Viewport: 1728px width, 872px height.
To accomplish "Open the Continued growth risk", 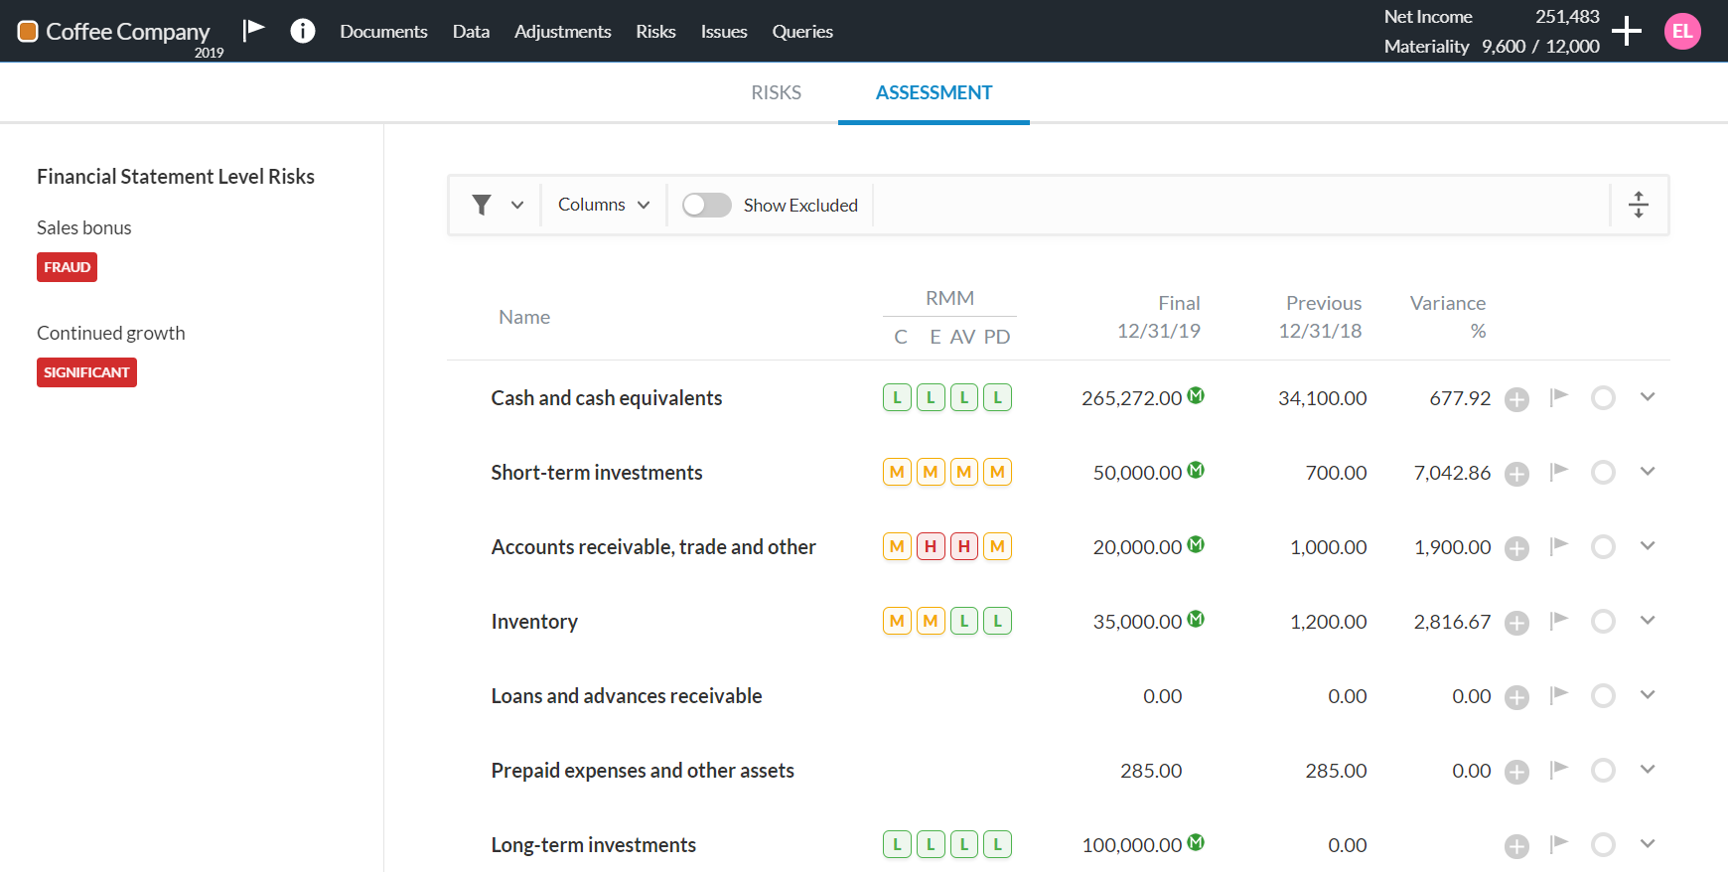I will click(111, 333).
